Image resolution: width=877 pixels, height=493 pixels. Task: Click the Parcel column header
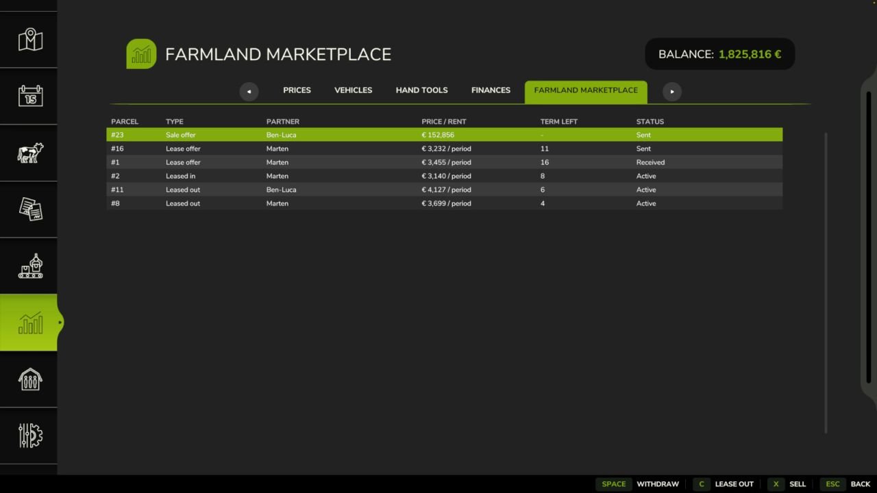tap(125, 122)
